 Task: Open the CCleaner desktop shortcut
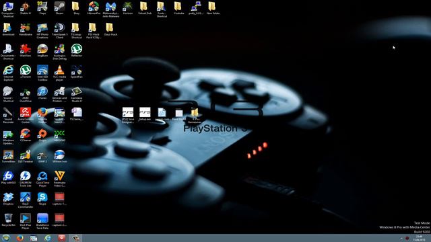[x=26, y=135]
